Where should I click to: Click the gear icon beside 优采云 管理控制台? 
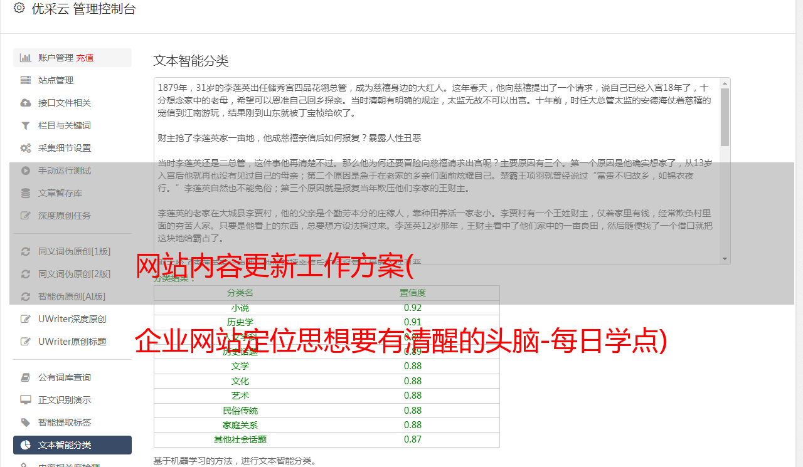click(19, 9)
